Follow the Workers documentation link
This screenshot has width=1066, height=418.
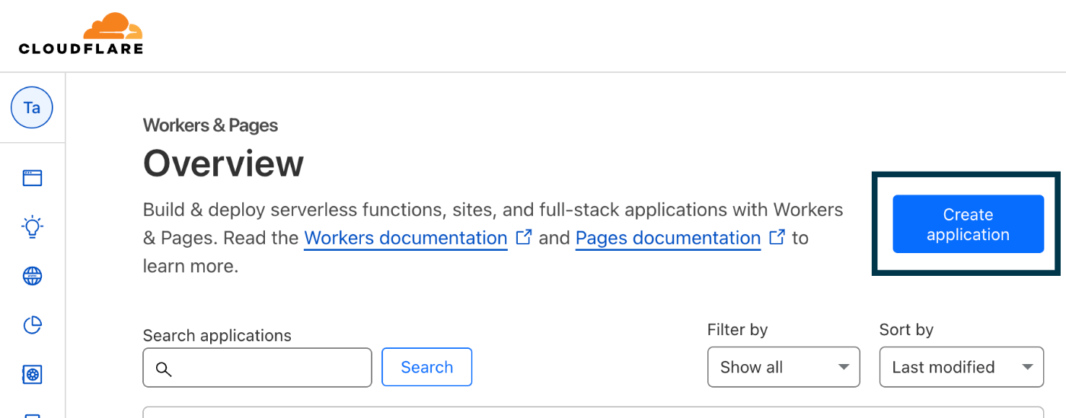(x=406, y=238)
